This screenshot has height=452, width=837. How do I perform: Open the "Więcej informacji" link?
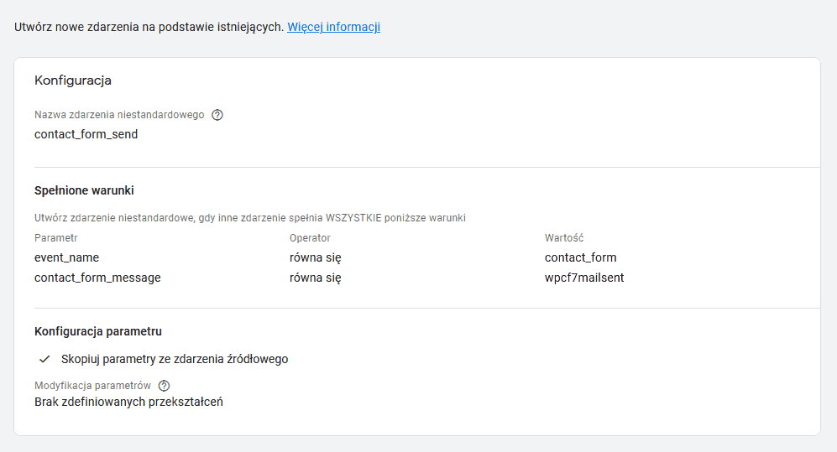pos(333,27)
